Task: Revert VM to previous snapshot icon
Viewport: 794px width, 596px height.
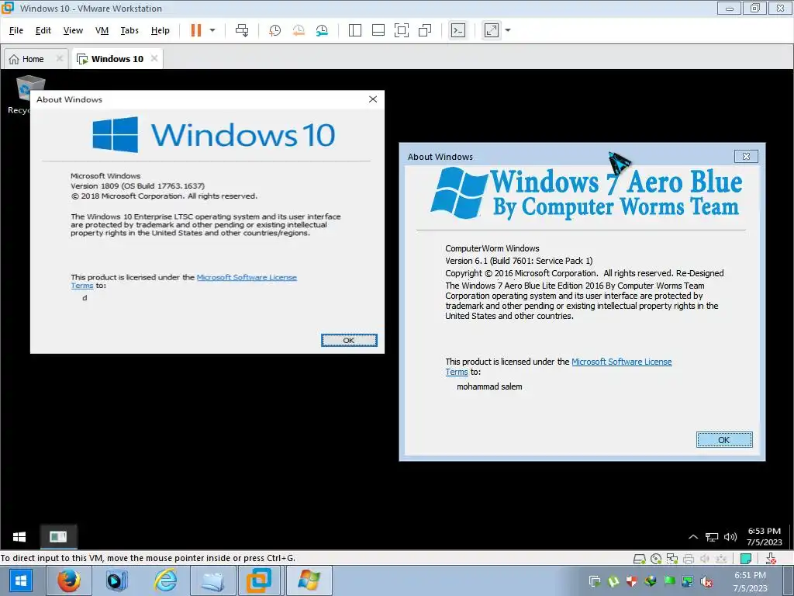Action: (299, 30)
